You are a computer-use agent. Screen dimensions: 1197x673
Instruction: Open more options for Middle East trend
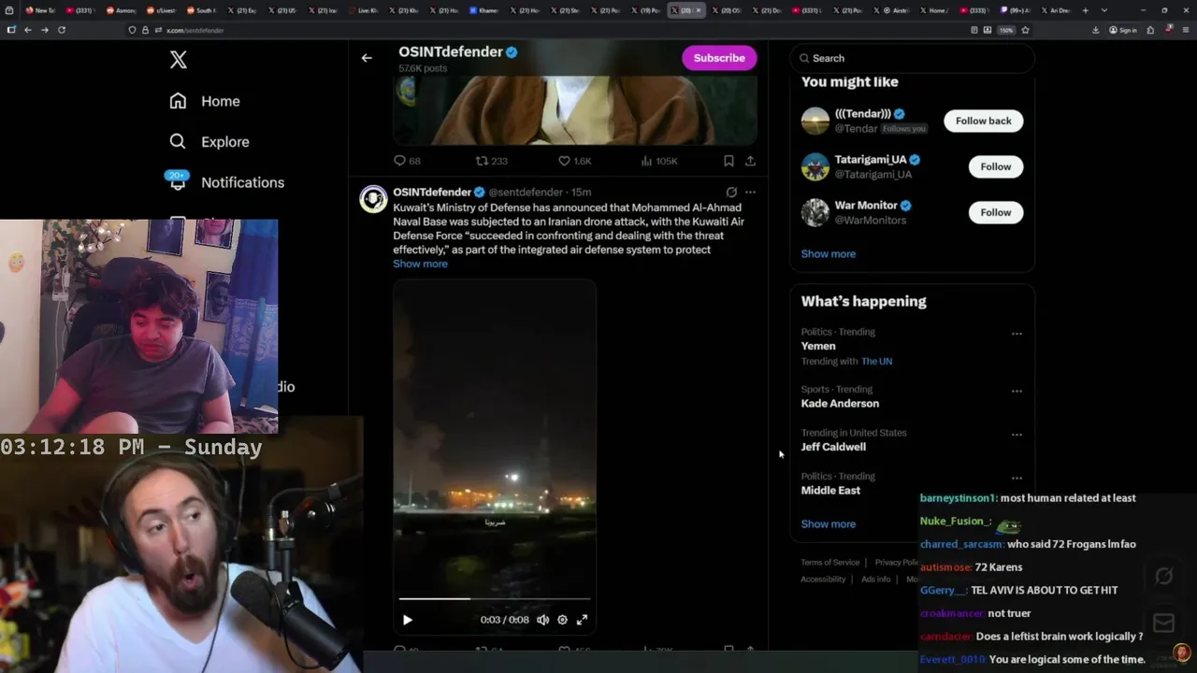(x=1017, y=478)
